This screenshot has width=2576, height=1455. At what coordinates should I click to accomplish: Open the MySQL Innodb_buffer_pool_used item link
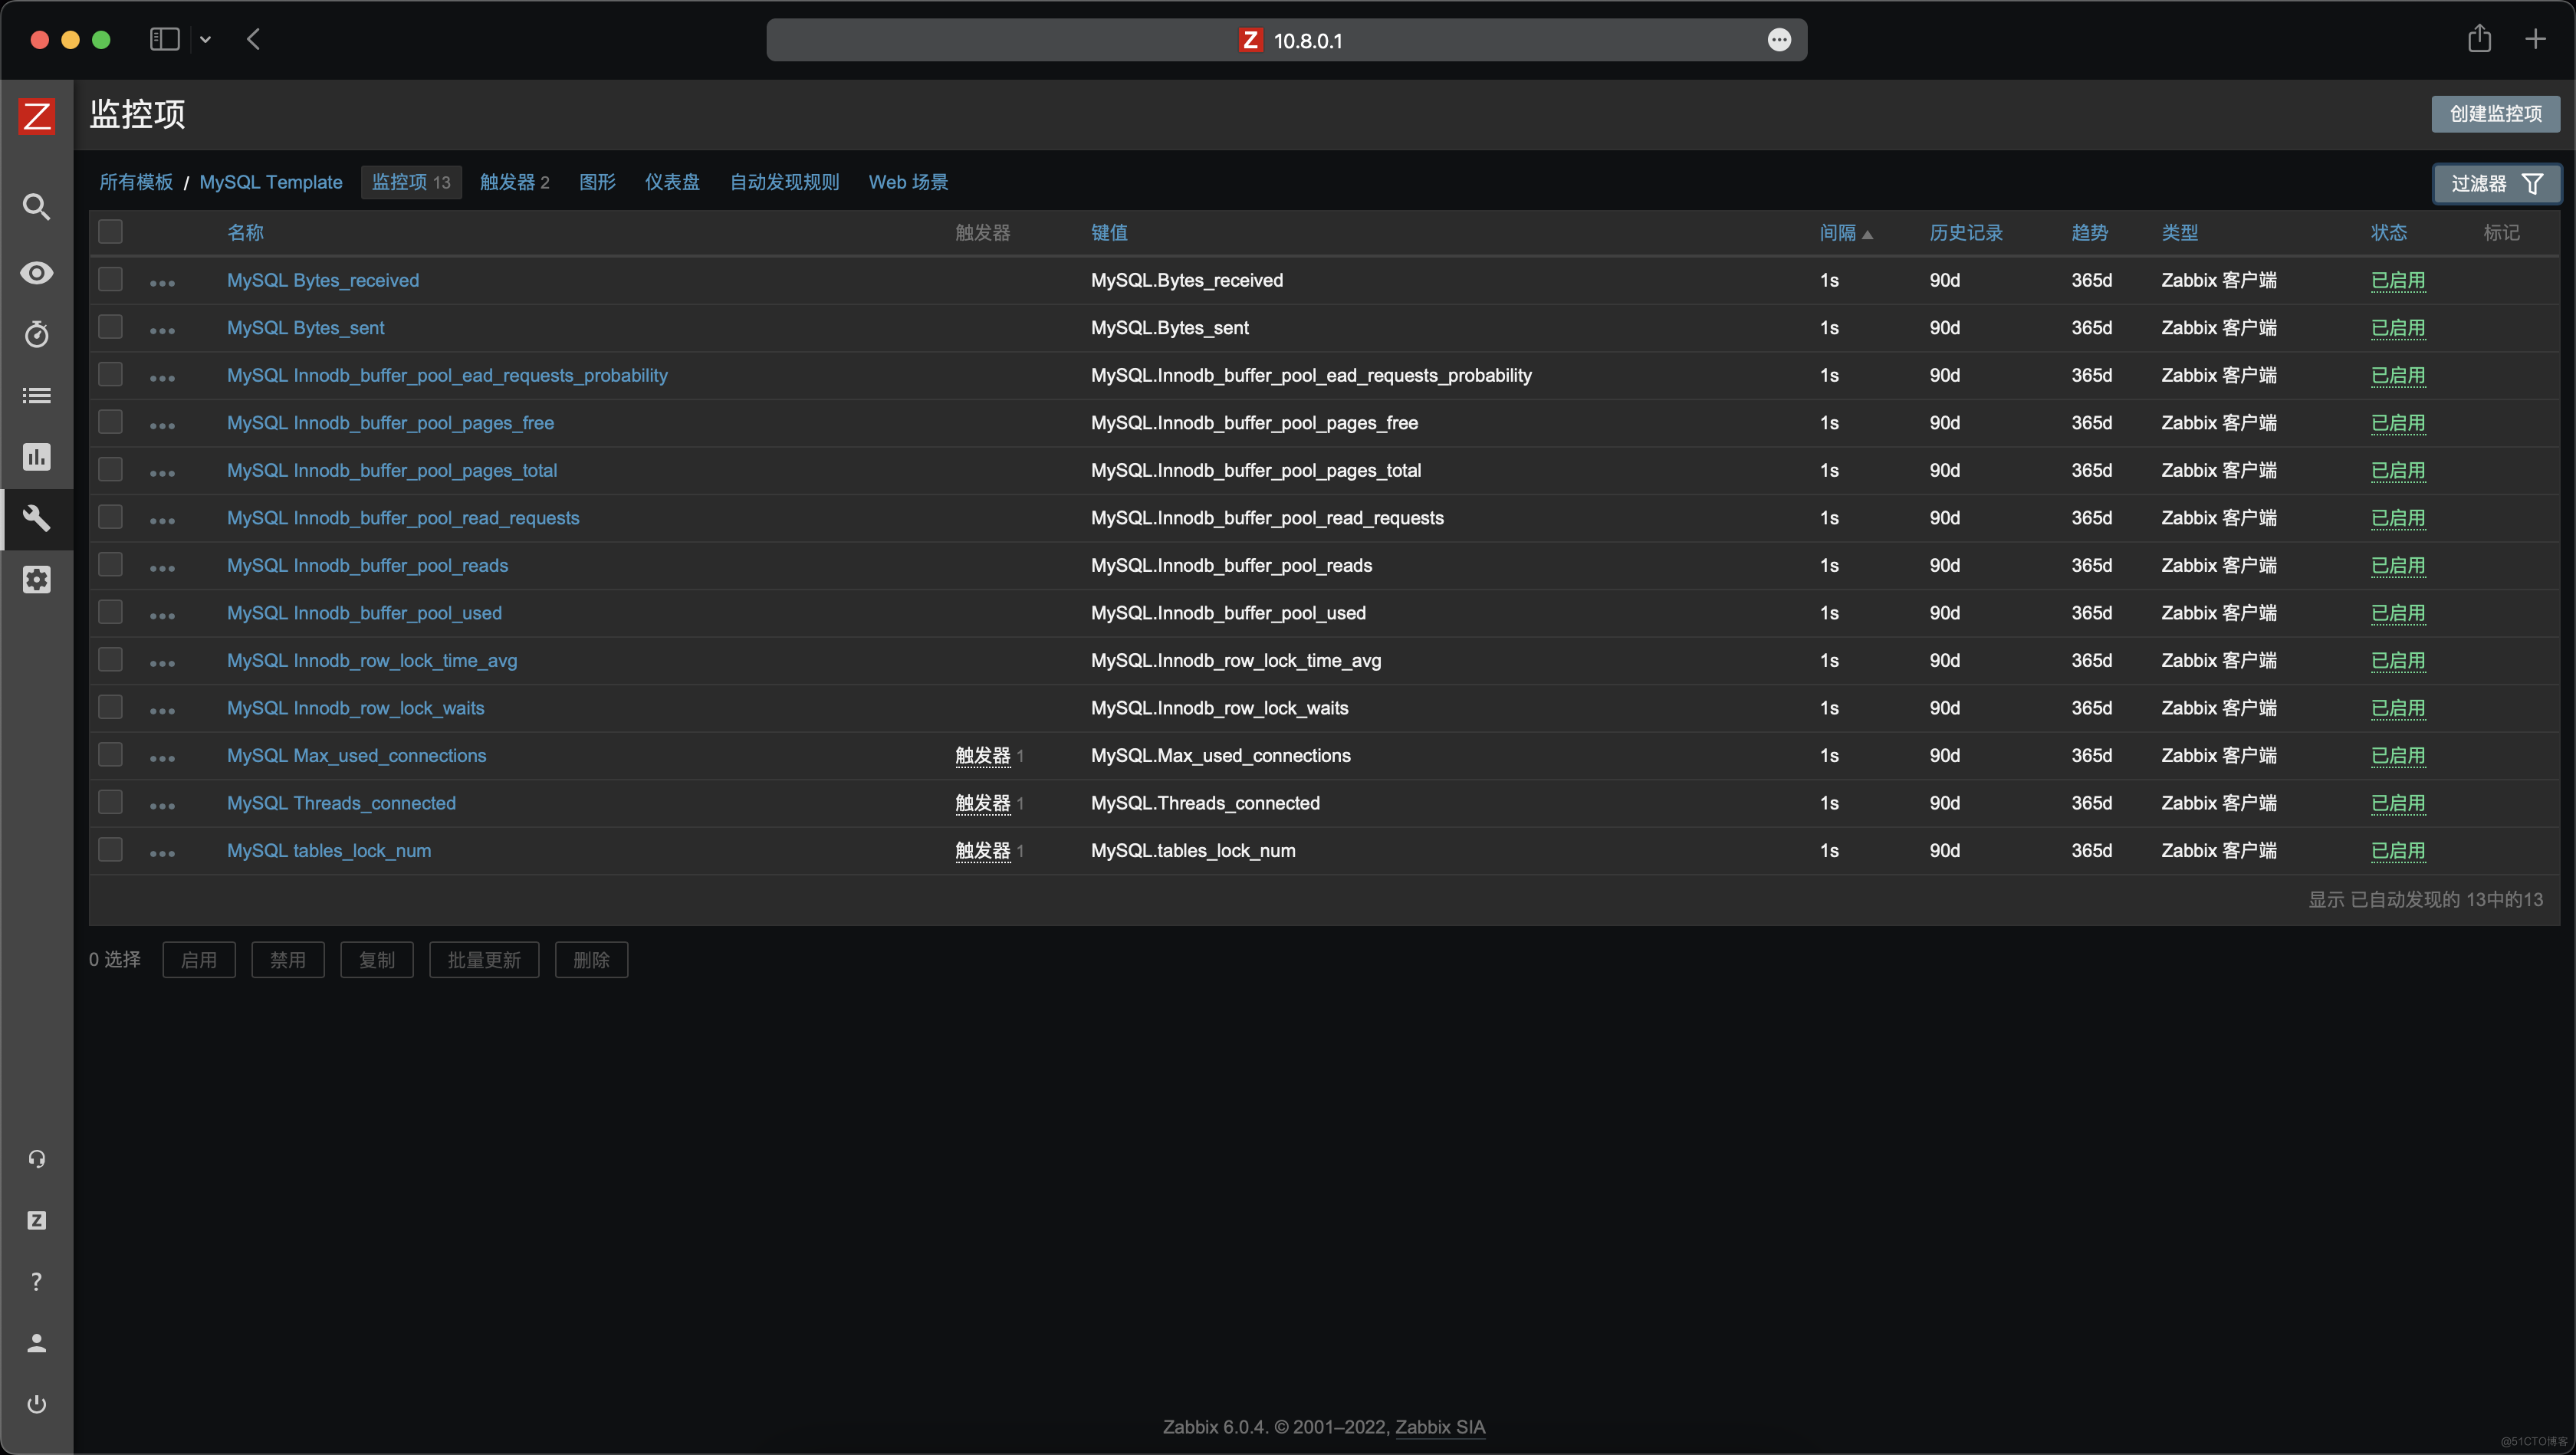[x=364, y=613]
